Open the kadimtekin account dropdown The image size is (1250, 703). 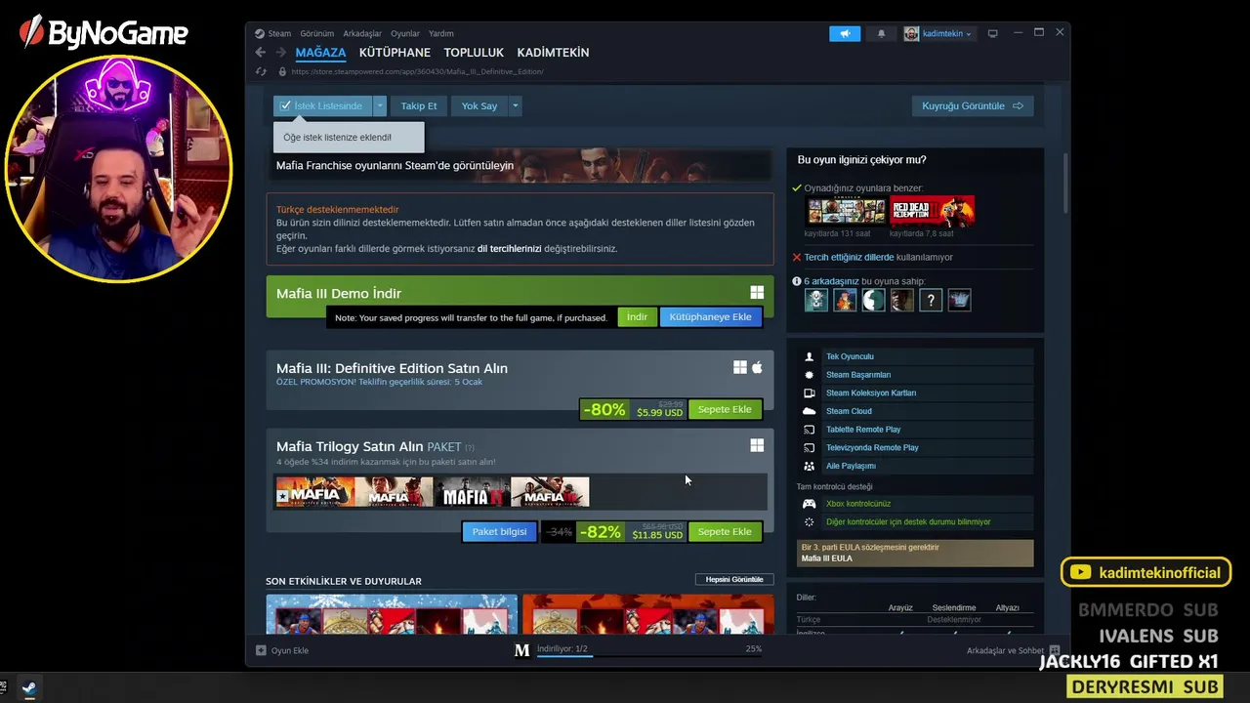pyautogui.click(x=937, y=33)
